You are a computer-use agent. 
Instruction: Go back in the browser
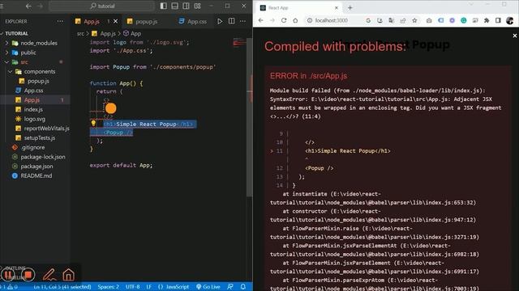coord(261,20)
